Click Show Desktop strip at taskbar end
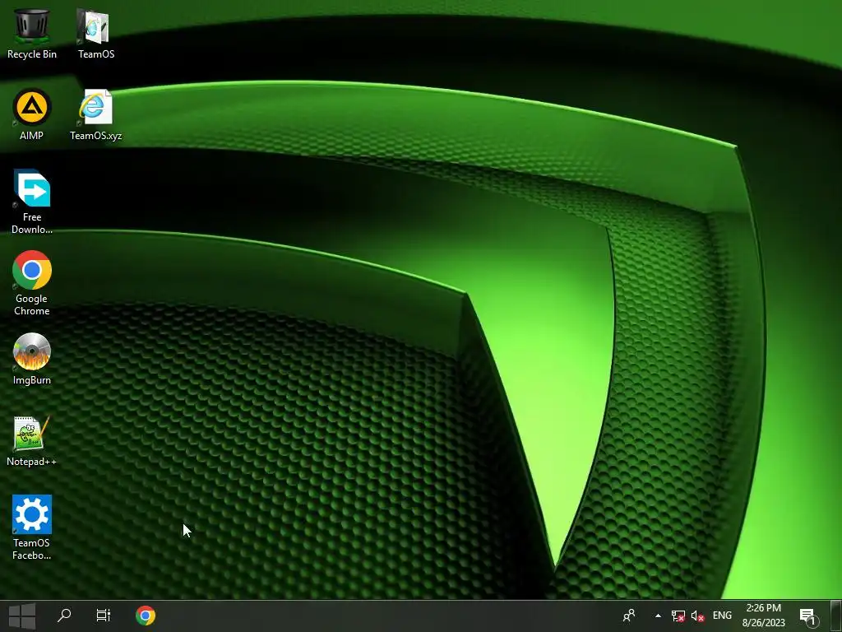The width and height of the screenshot is (842, 632). (x=837, y=616)
